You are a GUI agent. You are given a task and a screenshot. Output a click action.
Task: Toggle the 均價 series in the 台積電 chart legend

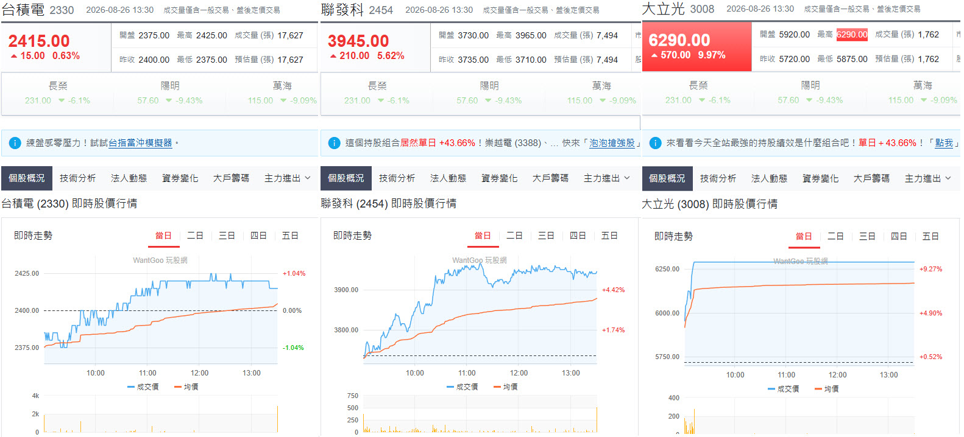pyautogui.click(x=186, y=387)
